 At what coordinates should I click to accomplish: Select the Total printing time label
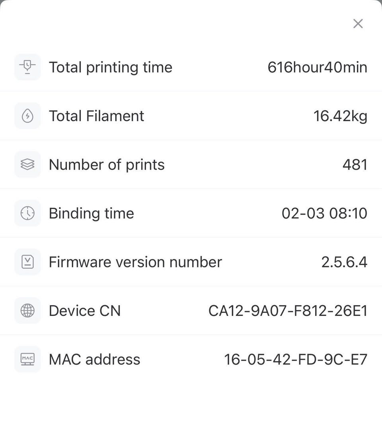tap(111, 68)
